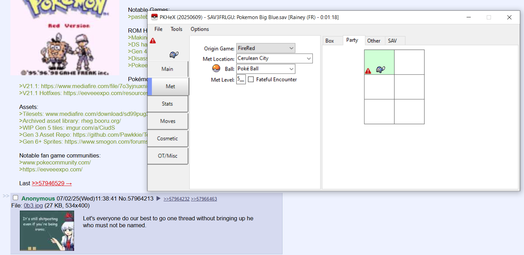
Task: Select the empty party slot beside Squirtle
Action: pos(410,62)
